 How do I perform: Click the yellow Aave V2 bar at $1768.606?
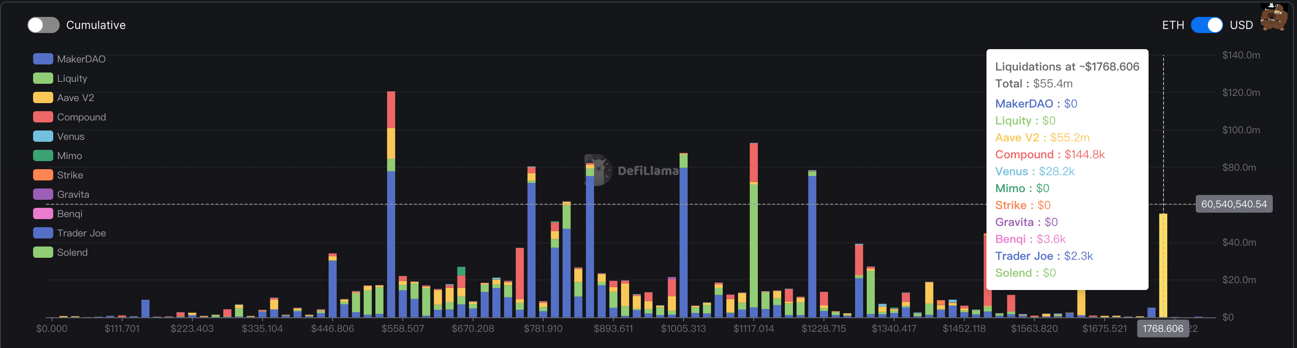coord(1163,265)
